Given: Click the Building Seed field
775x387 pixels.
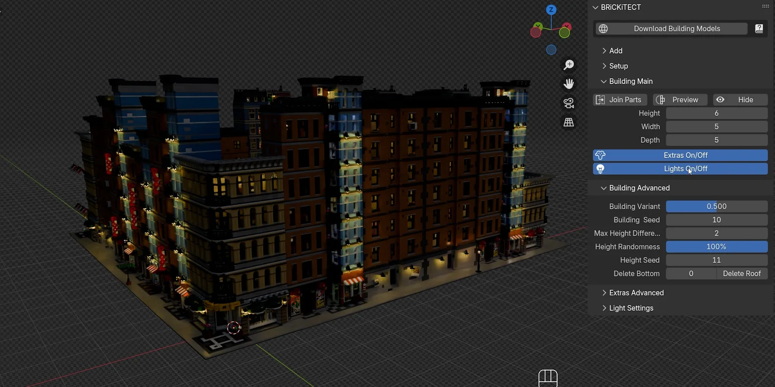Looking at the screenshot, I should pyautogui.click(x=717, y=220).
